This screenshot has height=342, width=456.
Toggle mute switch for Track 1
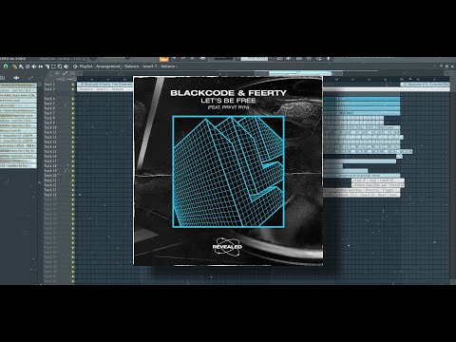[x=73, y=85]
